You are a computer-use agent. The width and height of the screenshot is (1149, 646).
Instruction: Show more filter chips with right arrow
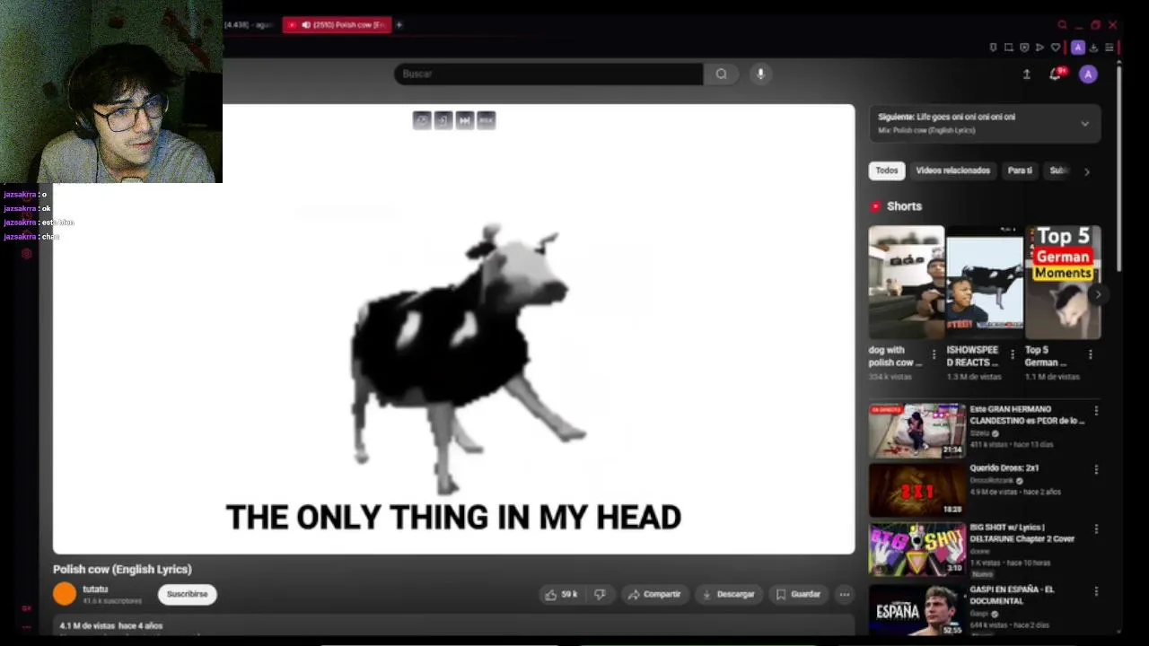coord(1086,171)
